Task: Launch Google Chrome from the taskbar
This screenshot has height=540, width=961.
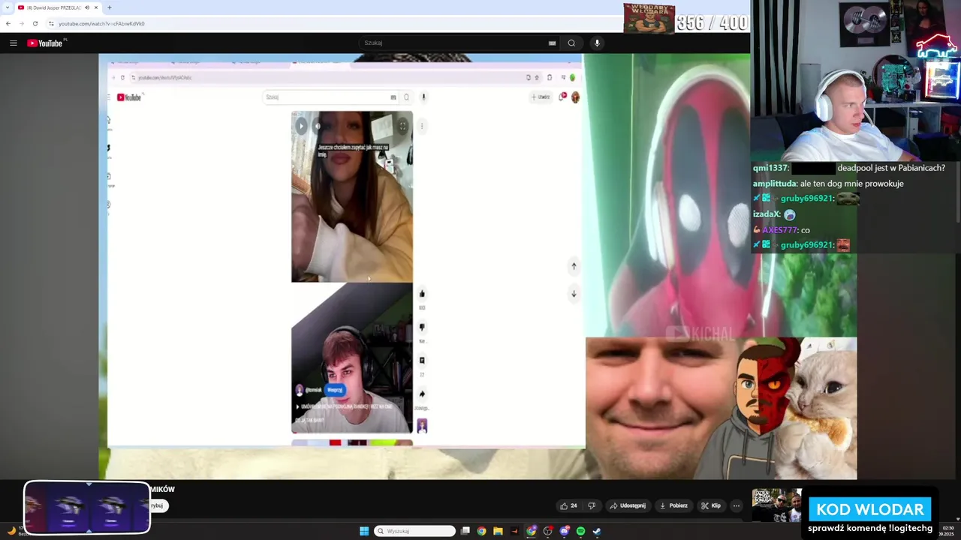Action: point(481,531)
